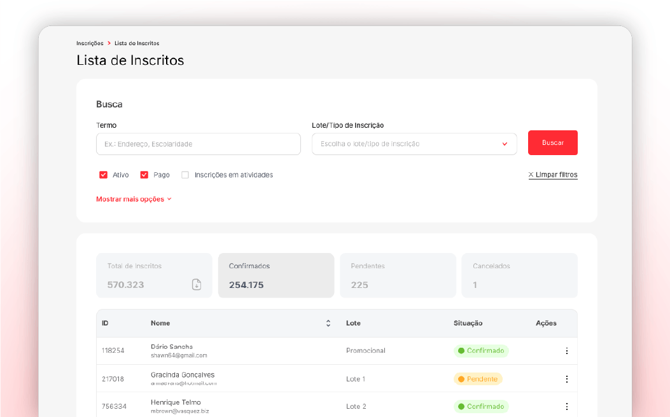Click the Lista de Inscritos breadcrumb
670x417 pixels.
coord(137,43)
